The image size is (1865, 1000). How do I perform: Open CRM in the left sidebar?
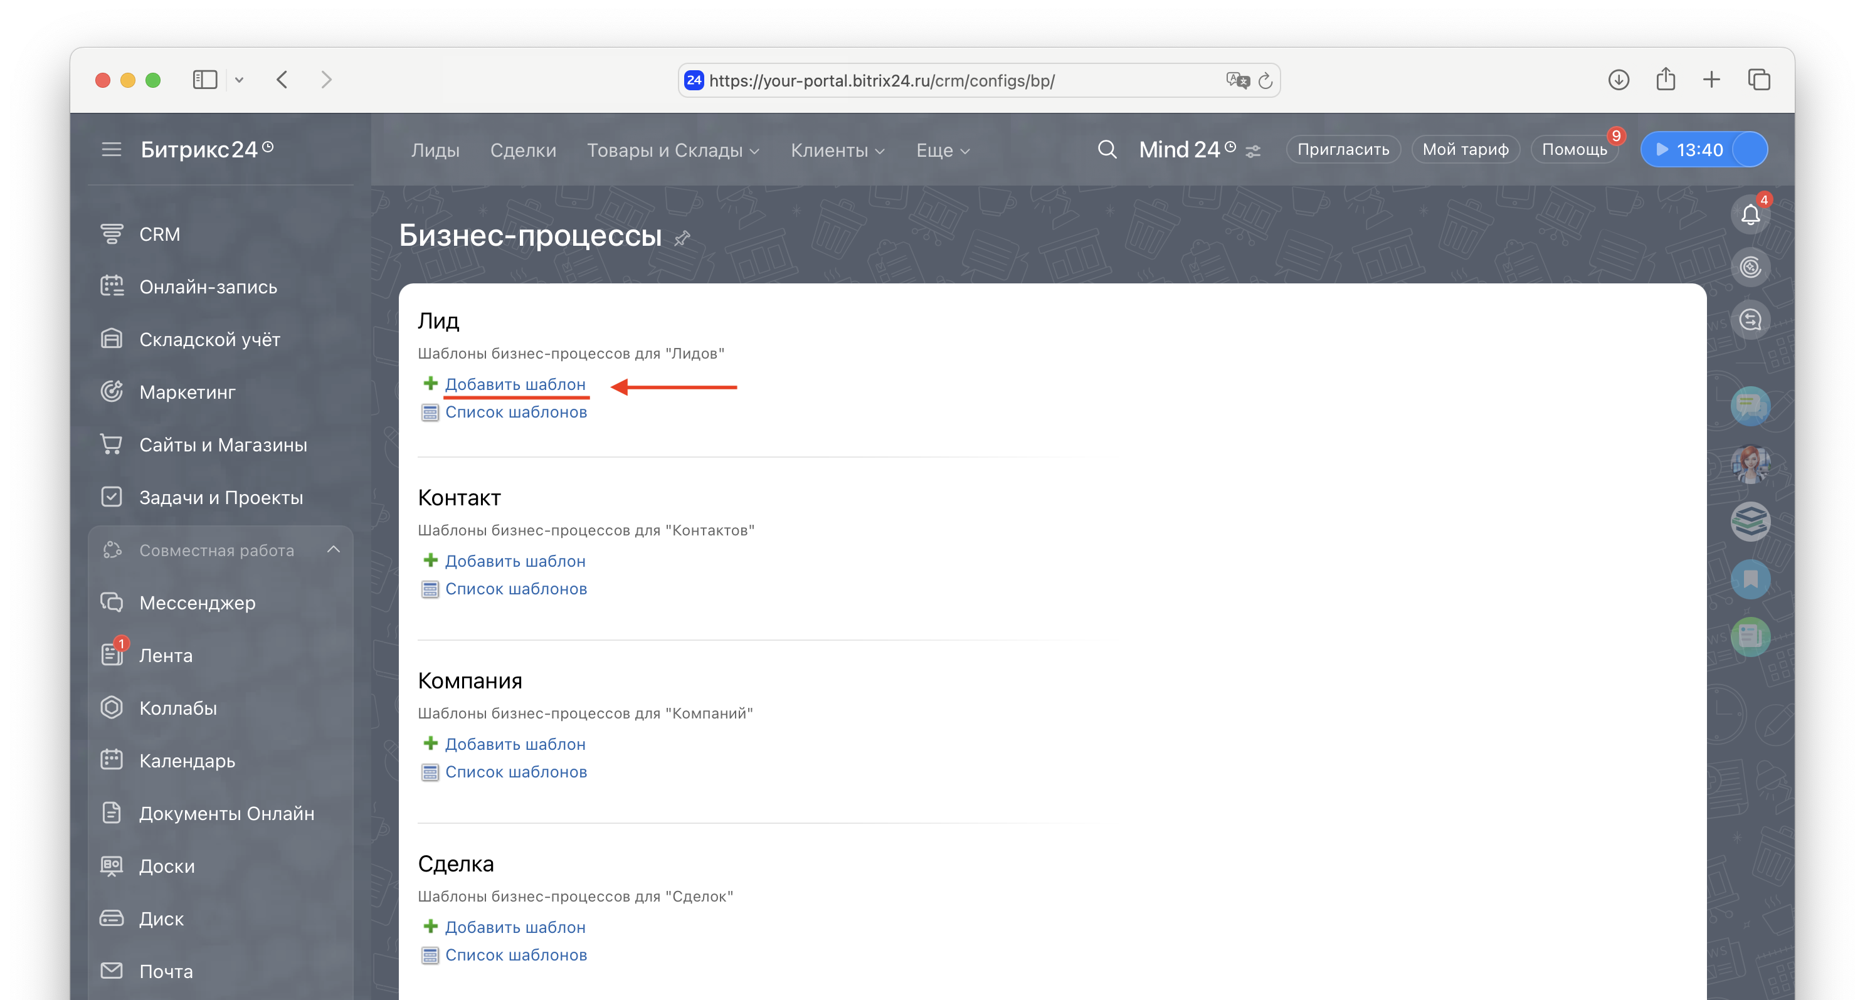pyautogui.click(x=159, y=234)
